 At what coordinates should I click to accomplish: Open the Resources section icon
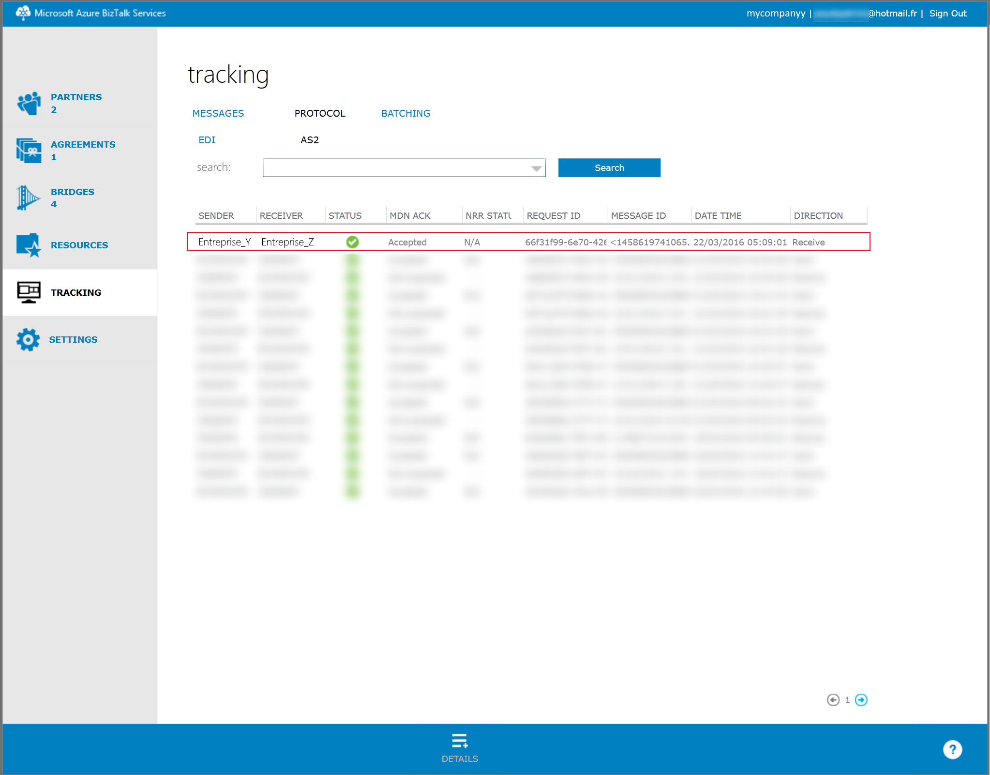click(x=29, y=245)
